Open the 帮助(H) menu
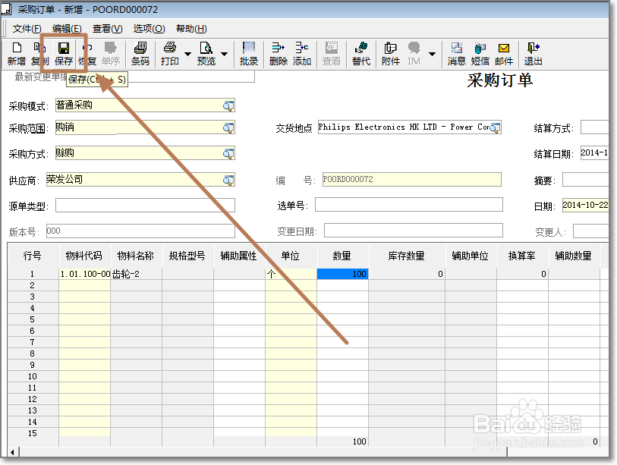Screen dimensions: 617x465 point(191,29)
